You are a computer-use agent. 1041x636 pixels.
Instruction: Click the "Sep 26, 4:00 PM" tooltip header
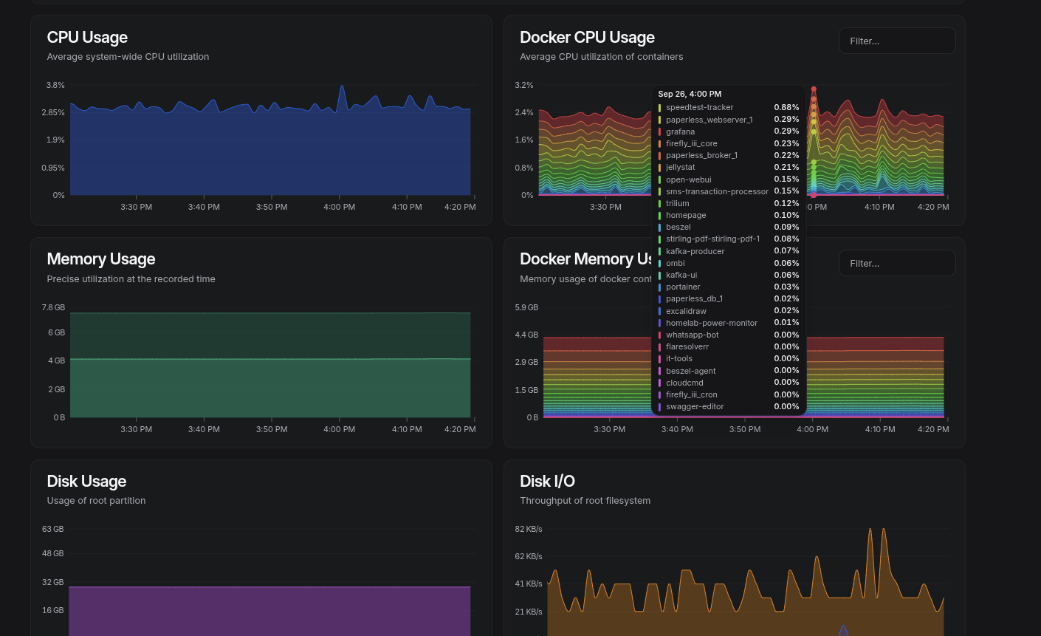point(690,94)
